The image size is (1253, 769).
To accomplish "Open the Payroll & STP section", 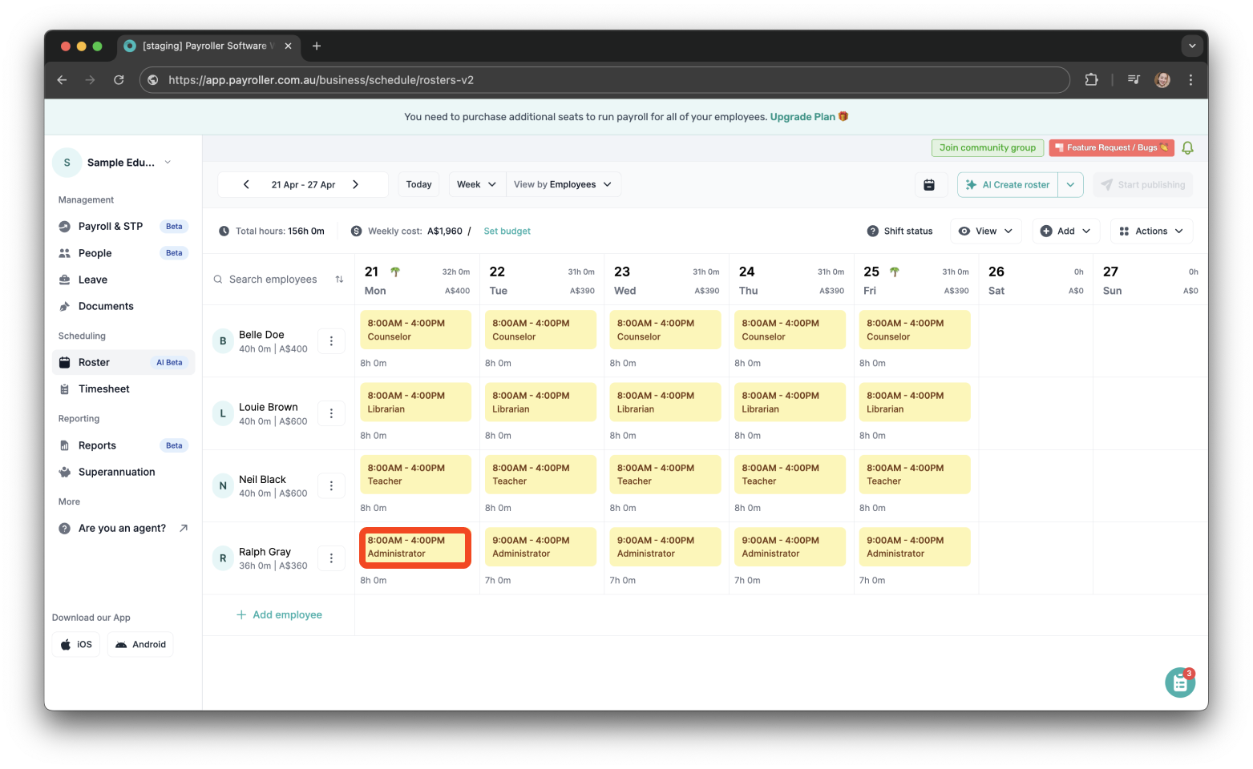I will 110,226.
